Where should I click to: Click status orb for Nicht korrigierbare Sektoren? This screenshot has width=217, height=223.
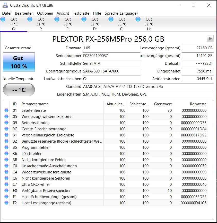(6, 178)
